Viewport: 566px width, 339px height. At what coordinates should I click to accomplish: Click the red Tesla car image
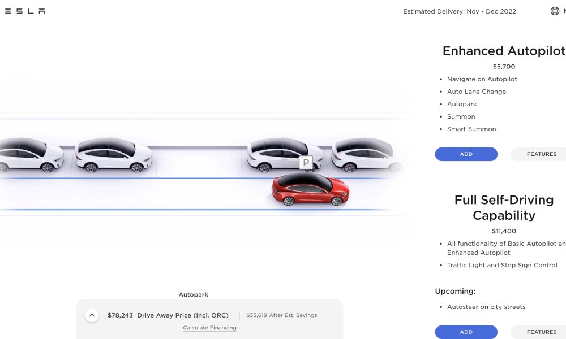[310, 189]
